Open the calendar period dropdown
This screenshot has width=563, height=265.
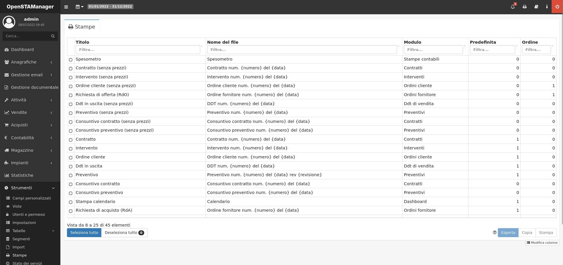[79, 7]
